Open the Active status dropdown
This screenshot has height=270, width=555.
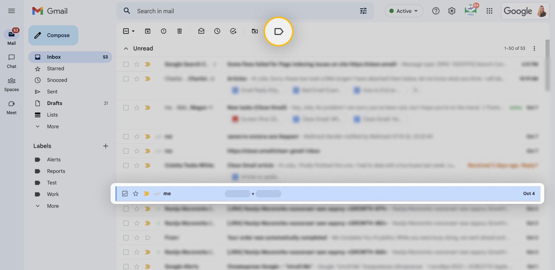[x=404, y=11]
